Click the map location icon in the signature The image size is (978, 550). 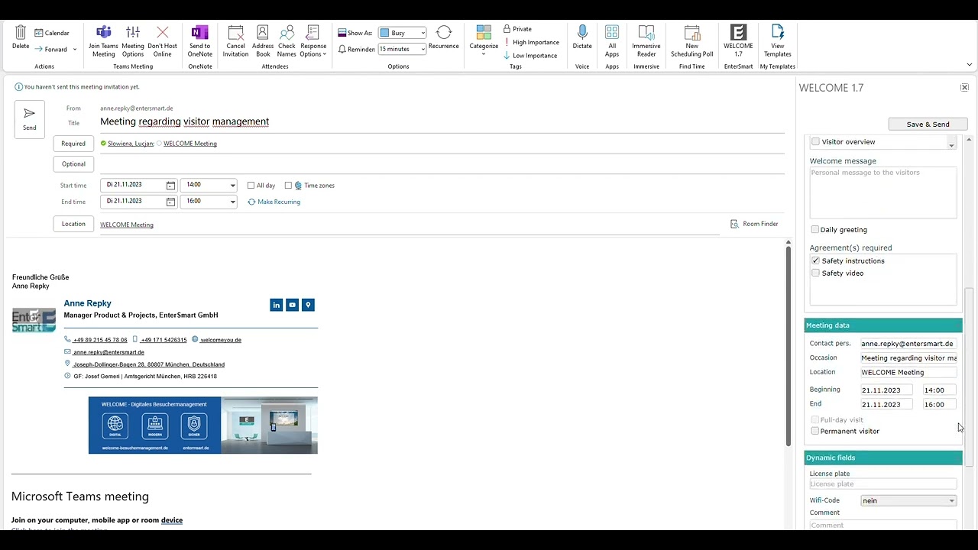click(x=308, y=305)
